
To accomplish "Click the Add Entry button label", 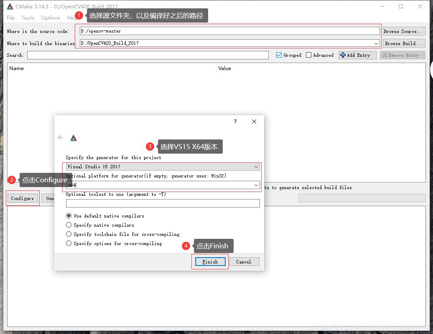I will coord(359,55).
